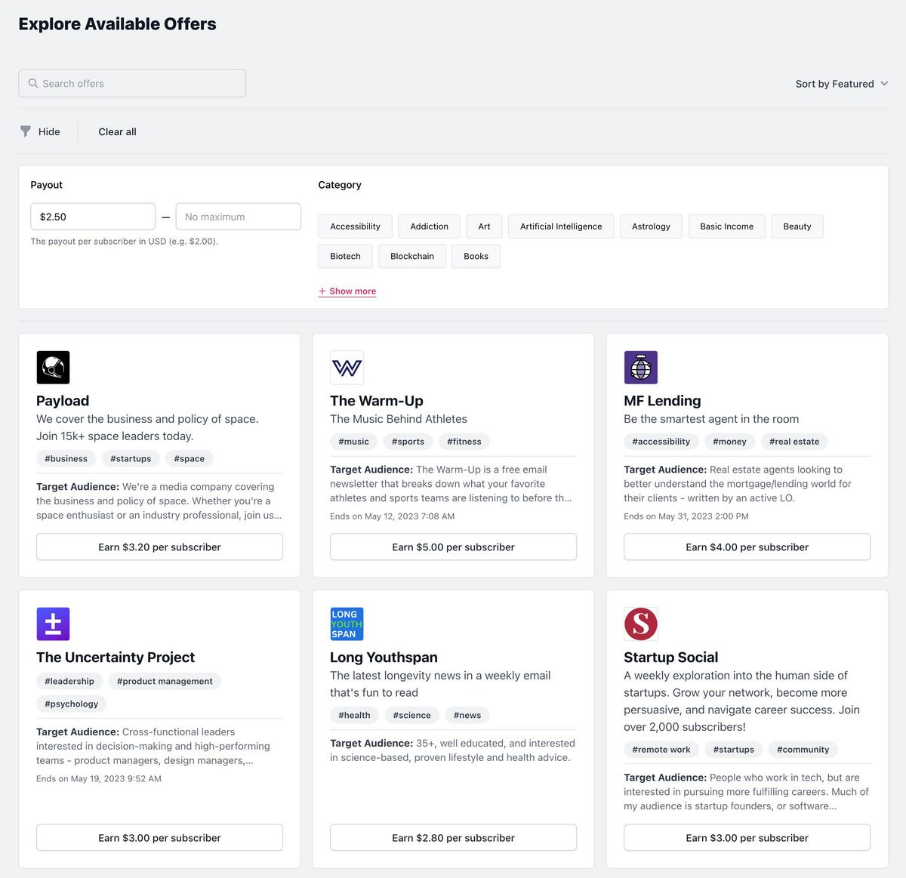The image size is (906, 878).
Task: Click the minimum payout $2.50 field
Action: click(x=93, y=217)
